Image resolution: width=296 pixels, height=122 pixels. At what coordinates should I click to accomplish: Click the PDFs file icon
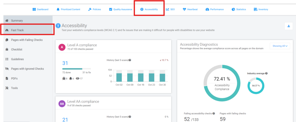click(7, 79)
